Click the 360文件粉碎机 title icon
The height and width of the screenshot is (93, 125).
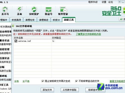click(x=13, y=26)
